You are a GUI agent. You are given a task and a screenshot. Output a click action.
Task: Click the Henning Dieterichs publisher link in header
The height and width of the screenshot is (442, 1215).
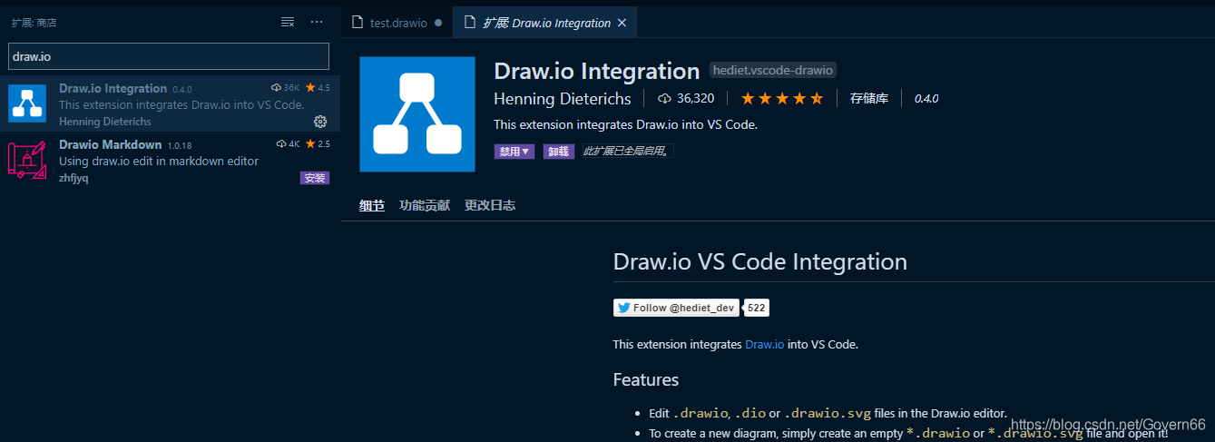pyautogui.click(x=562, y=98)
